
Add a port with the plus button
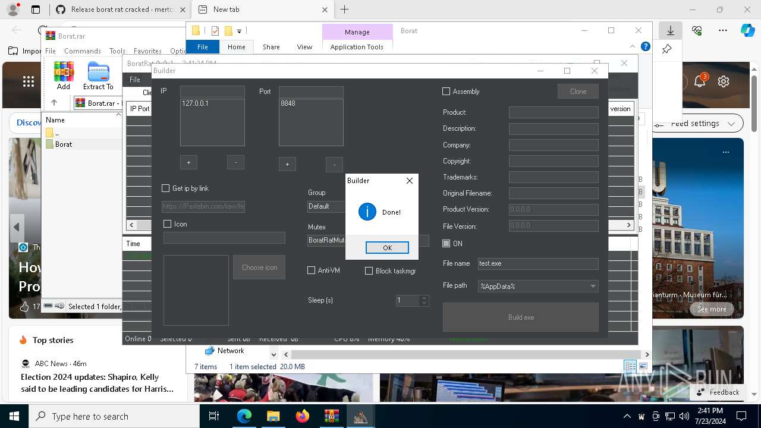coord(287,164)
